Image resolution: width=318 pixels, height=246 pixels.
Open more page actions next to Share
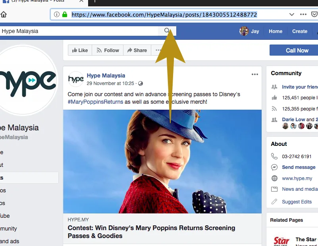coord(158,50)
